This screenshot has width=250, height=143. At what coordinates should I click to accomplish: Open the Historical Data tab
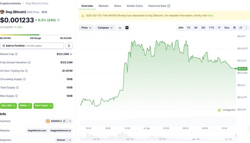click(159, 6)
